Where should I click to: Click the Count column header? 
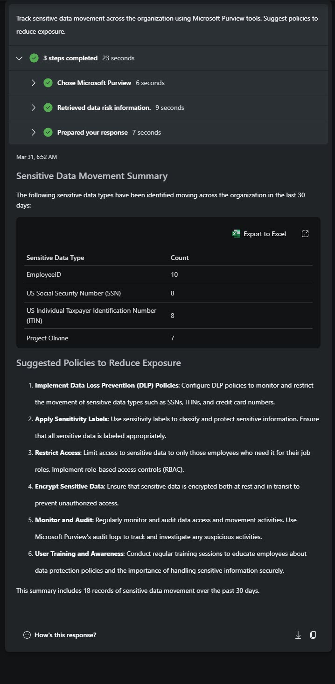(180, 258)
